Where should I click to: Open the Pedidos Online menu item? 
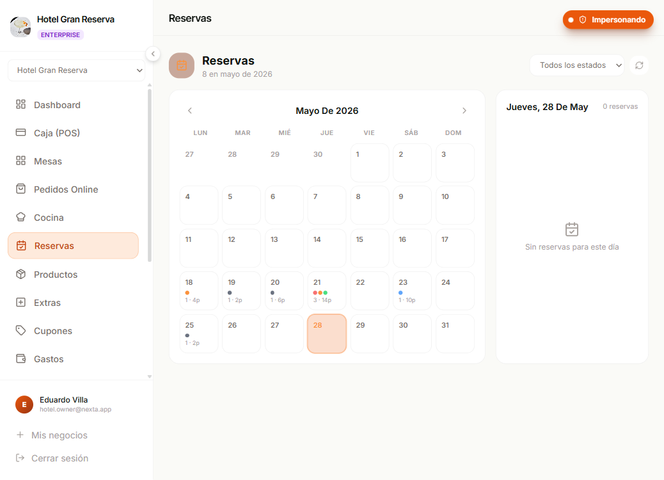coord(74,189)
